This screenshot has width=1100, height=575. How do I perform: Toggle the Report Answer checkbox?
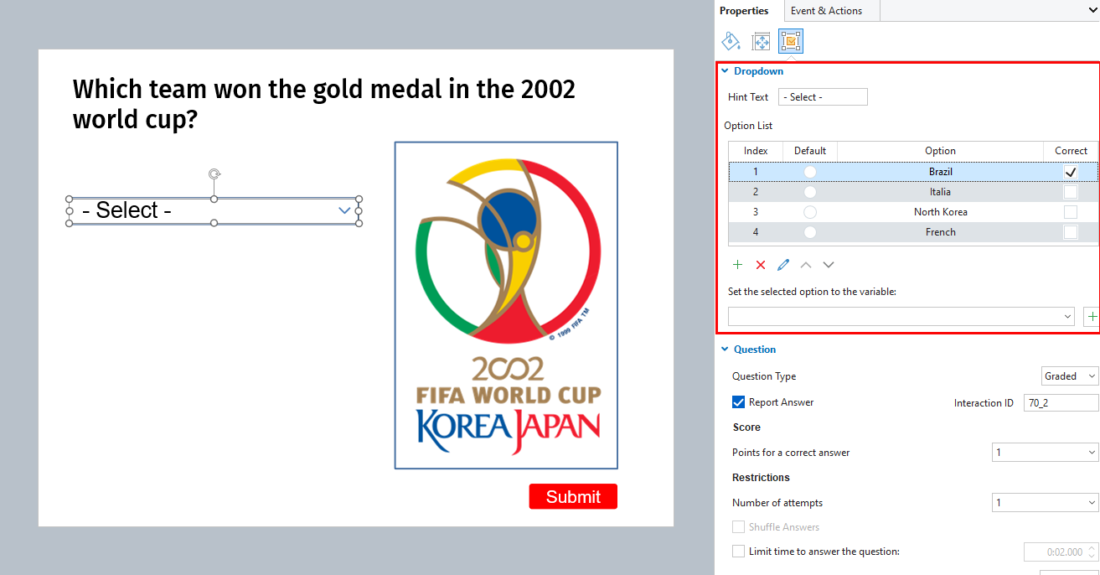click(738, 402)
